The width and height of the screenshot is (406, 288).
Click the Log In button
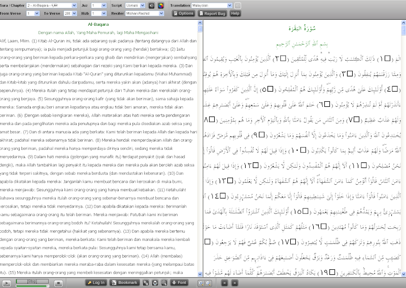pyautogui.click(x=96, y=283)
